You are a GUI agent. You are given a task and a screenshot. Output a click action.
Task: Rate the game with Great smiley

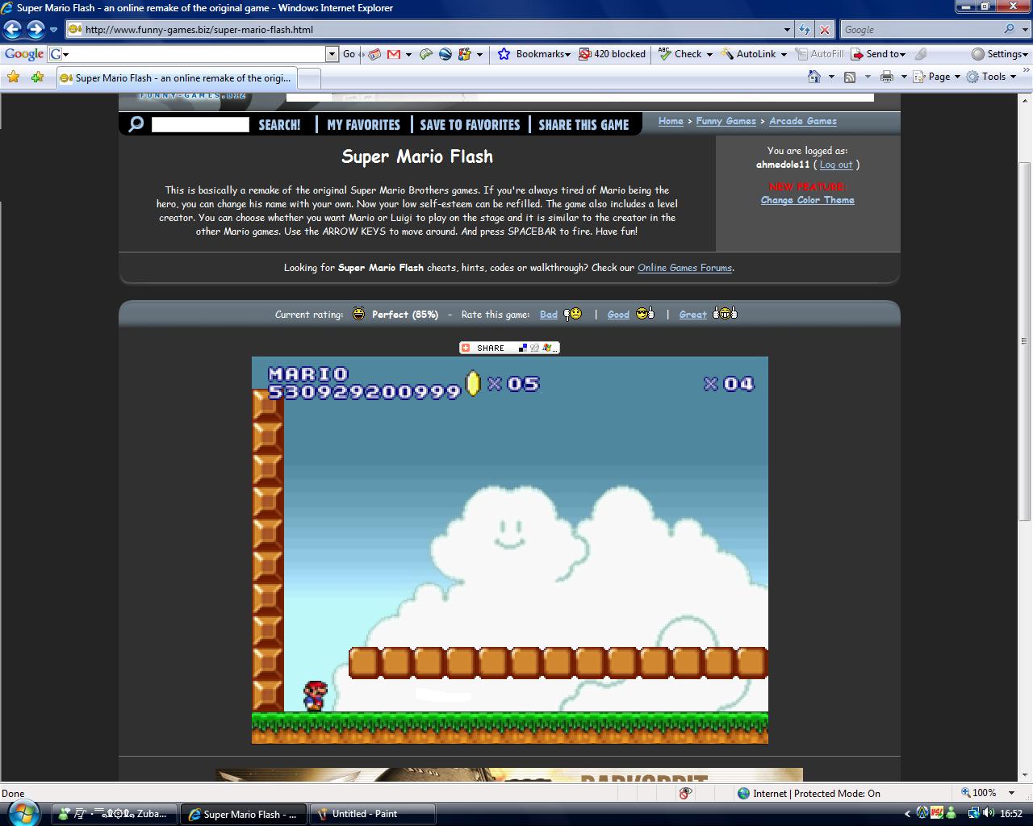coord(692,315)
